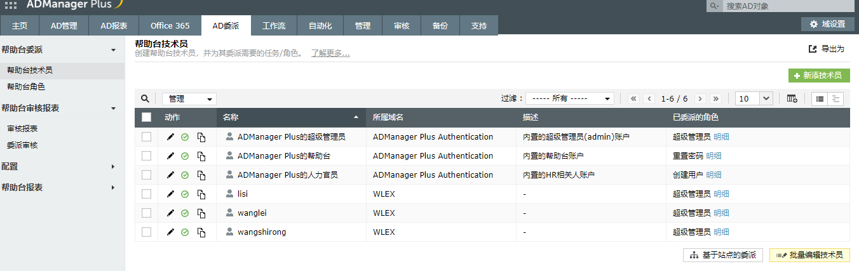
Task: Edit the wangshirong technician
Action: 170,232
